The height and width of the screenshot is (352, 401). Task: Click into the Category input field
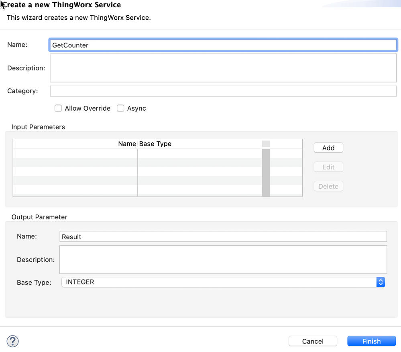click(223, 91)
